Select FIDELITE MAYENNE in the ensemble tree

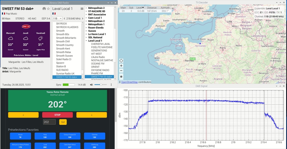(102, 47)
